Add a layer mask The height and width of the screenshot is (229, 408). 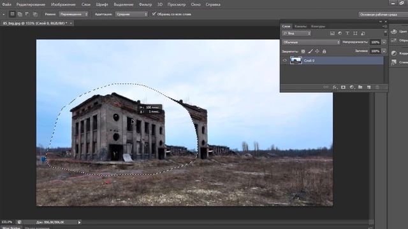343,87
